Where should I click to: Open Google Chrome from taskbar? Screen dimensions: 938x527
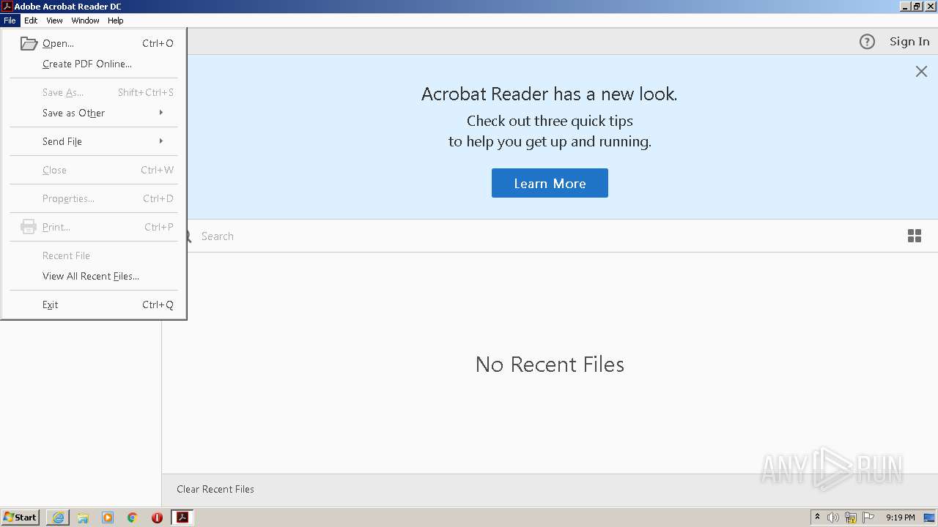coord(133,517)
